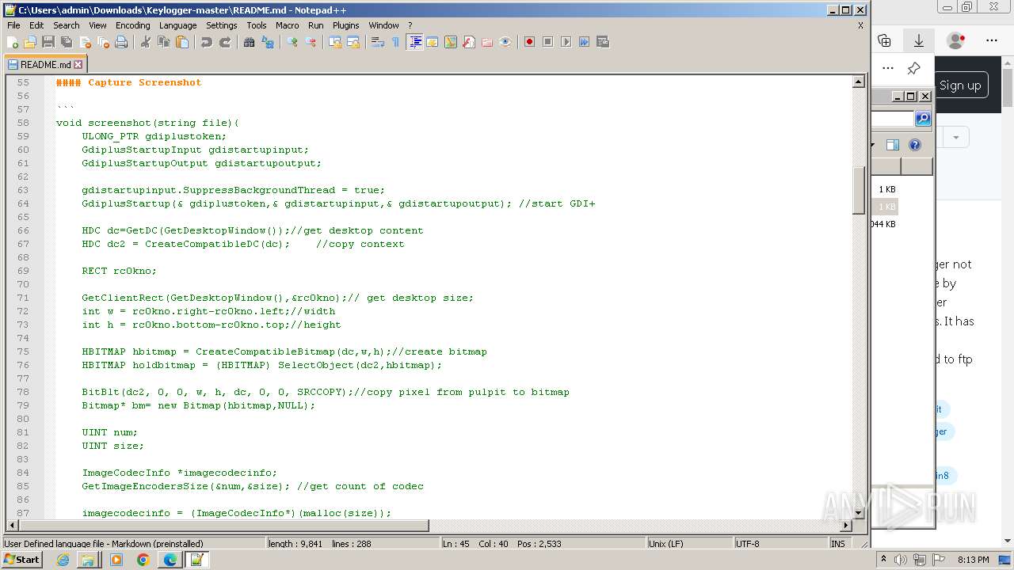The width and height of the screenshot is (1014, 570).
Task: Open the user defined language icon
Action: coord(433,42)
